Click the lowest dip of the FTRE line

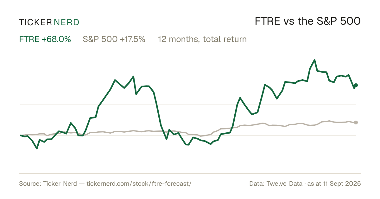(37, 148)
